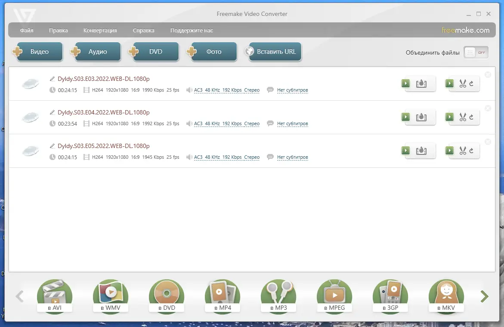Open the Справка menu
Viewport: 504px width, 327px height.
click(143, 30)
